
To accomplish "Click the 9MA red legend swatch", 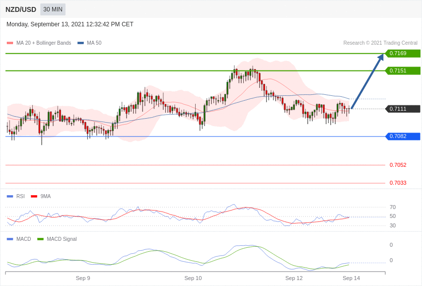I will pos(34,197).
